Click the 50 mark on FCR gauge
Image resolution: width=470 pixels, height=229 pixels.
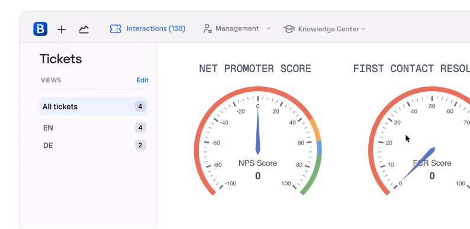(x=432, y=106)
